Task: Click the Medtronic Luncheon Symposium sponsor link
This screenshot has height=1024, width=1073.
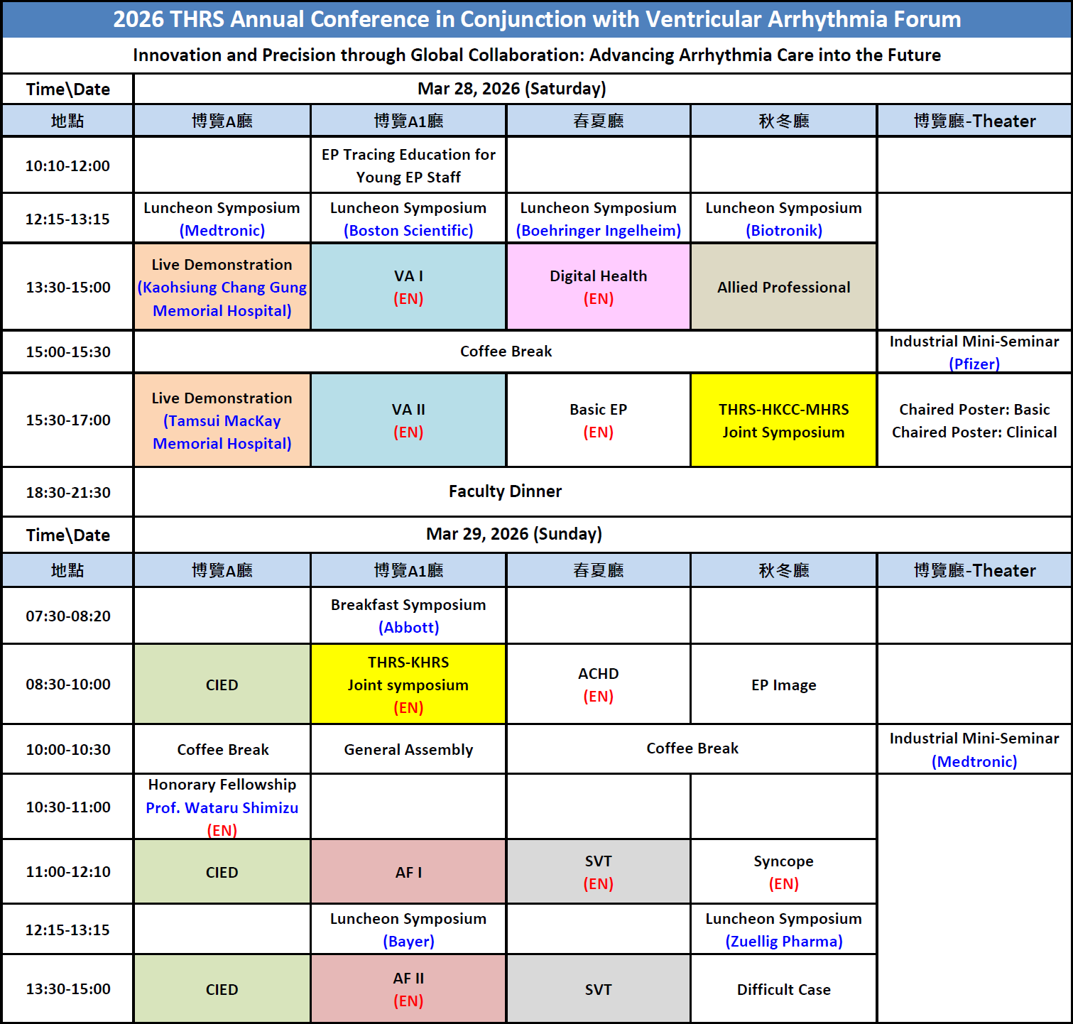Action: tap(222, 231)
